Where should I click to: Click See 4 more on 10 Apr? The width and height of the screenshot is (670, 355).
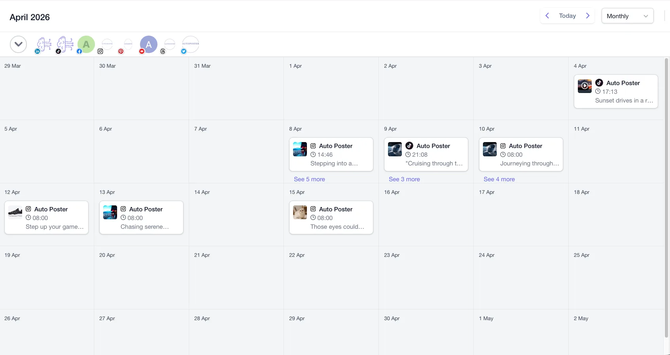(499, 179)
